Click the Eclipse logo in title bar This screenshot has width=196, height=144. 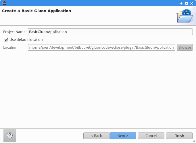(4, 3)
